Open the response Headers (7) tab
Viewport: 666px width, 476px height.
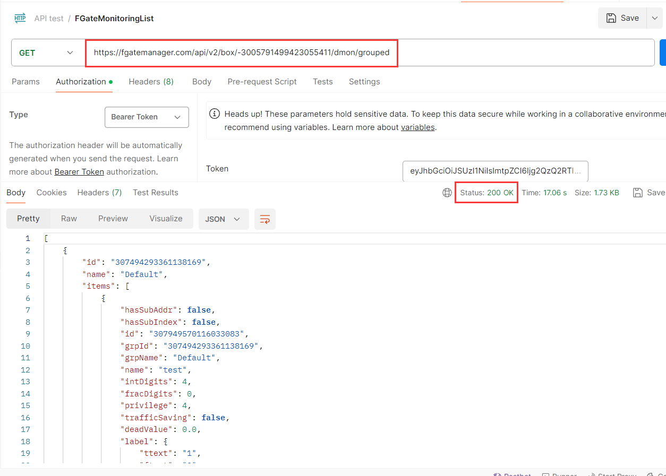click(x=100, y=193)
